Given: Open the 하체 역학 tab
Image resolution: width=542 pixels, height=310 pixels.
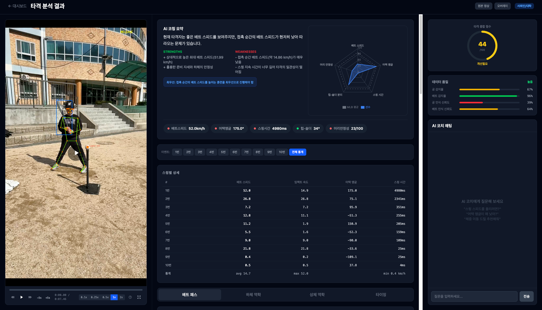Looking at the screenshot, I should point(253,295).
